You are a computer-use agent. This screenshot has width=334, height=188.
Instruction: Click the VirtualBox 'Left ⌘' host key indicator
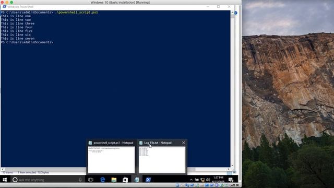click(234, 185)
